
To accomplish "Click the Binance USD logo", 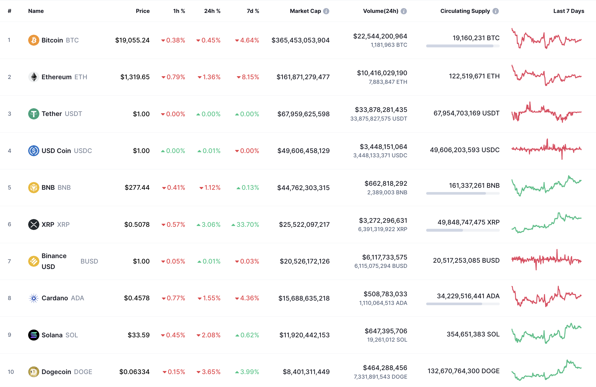I will coord(34,261).
